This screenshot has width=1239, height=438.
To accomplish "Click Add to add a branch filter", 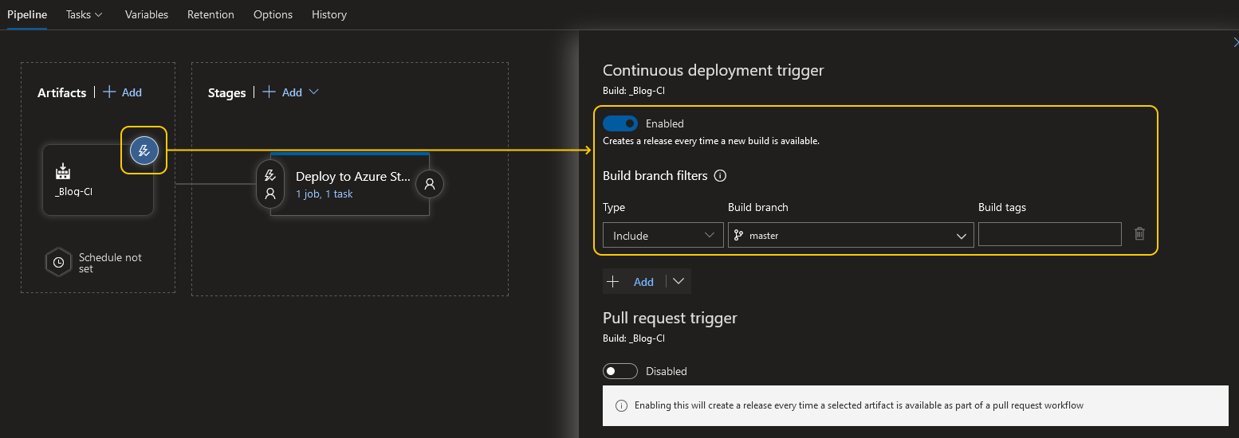I will pyautogui.click(x=643, y=282).
